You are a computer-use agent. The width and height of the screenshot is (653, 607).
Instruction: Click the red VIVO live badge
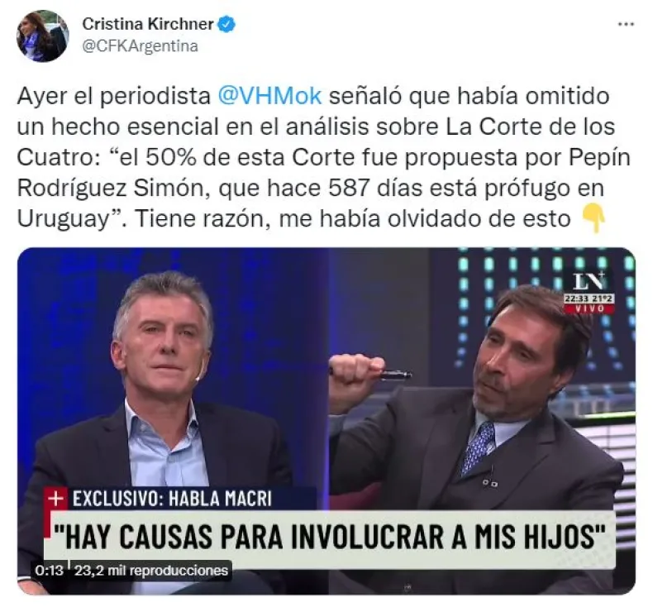pos(589,308)
